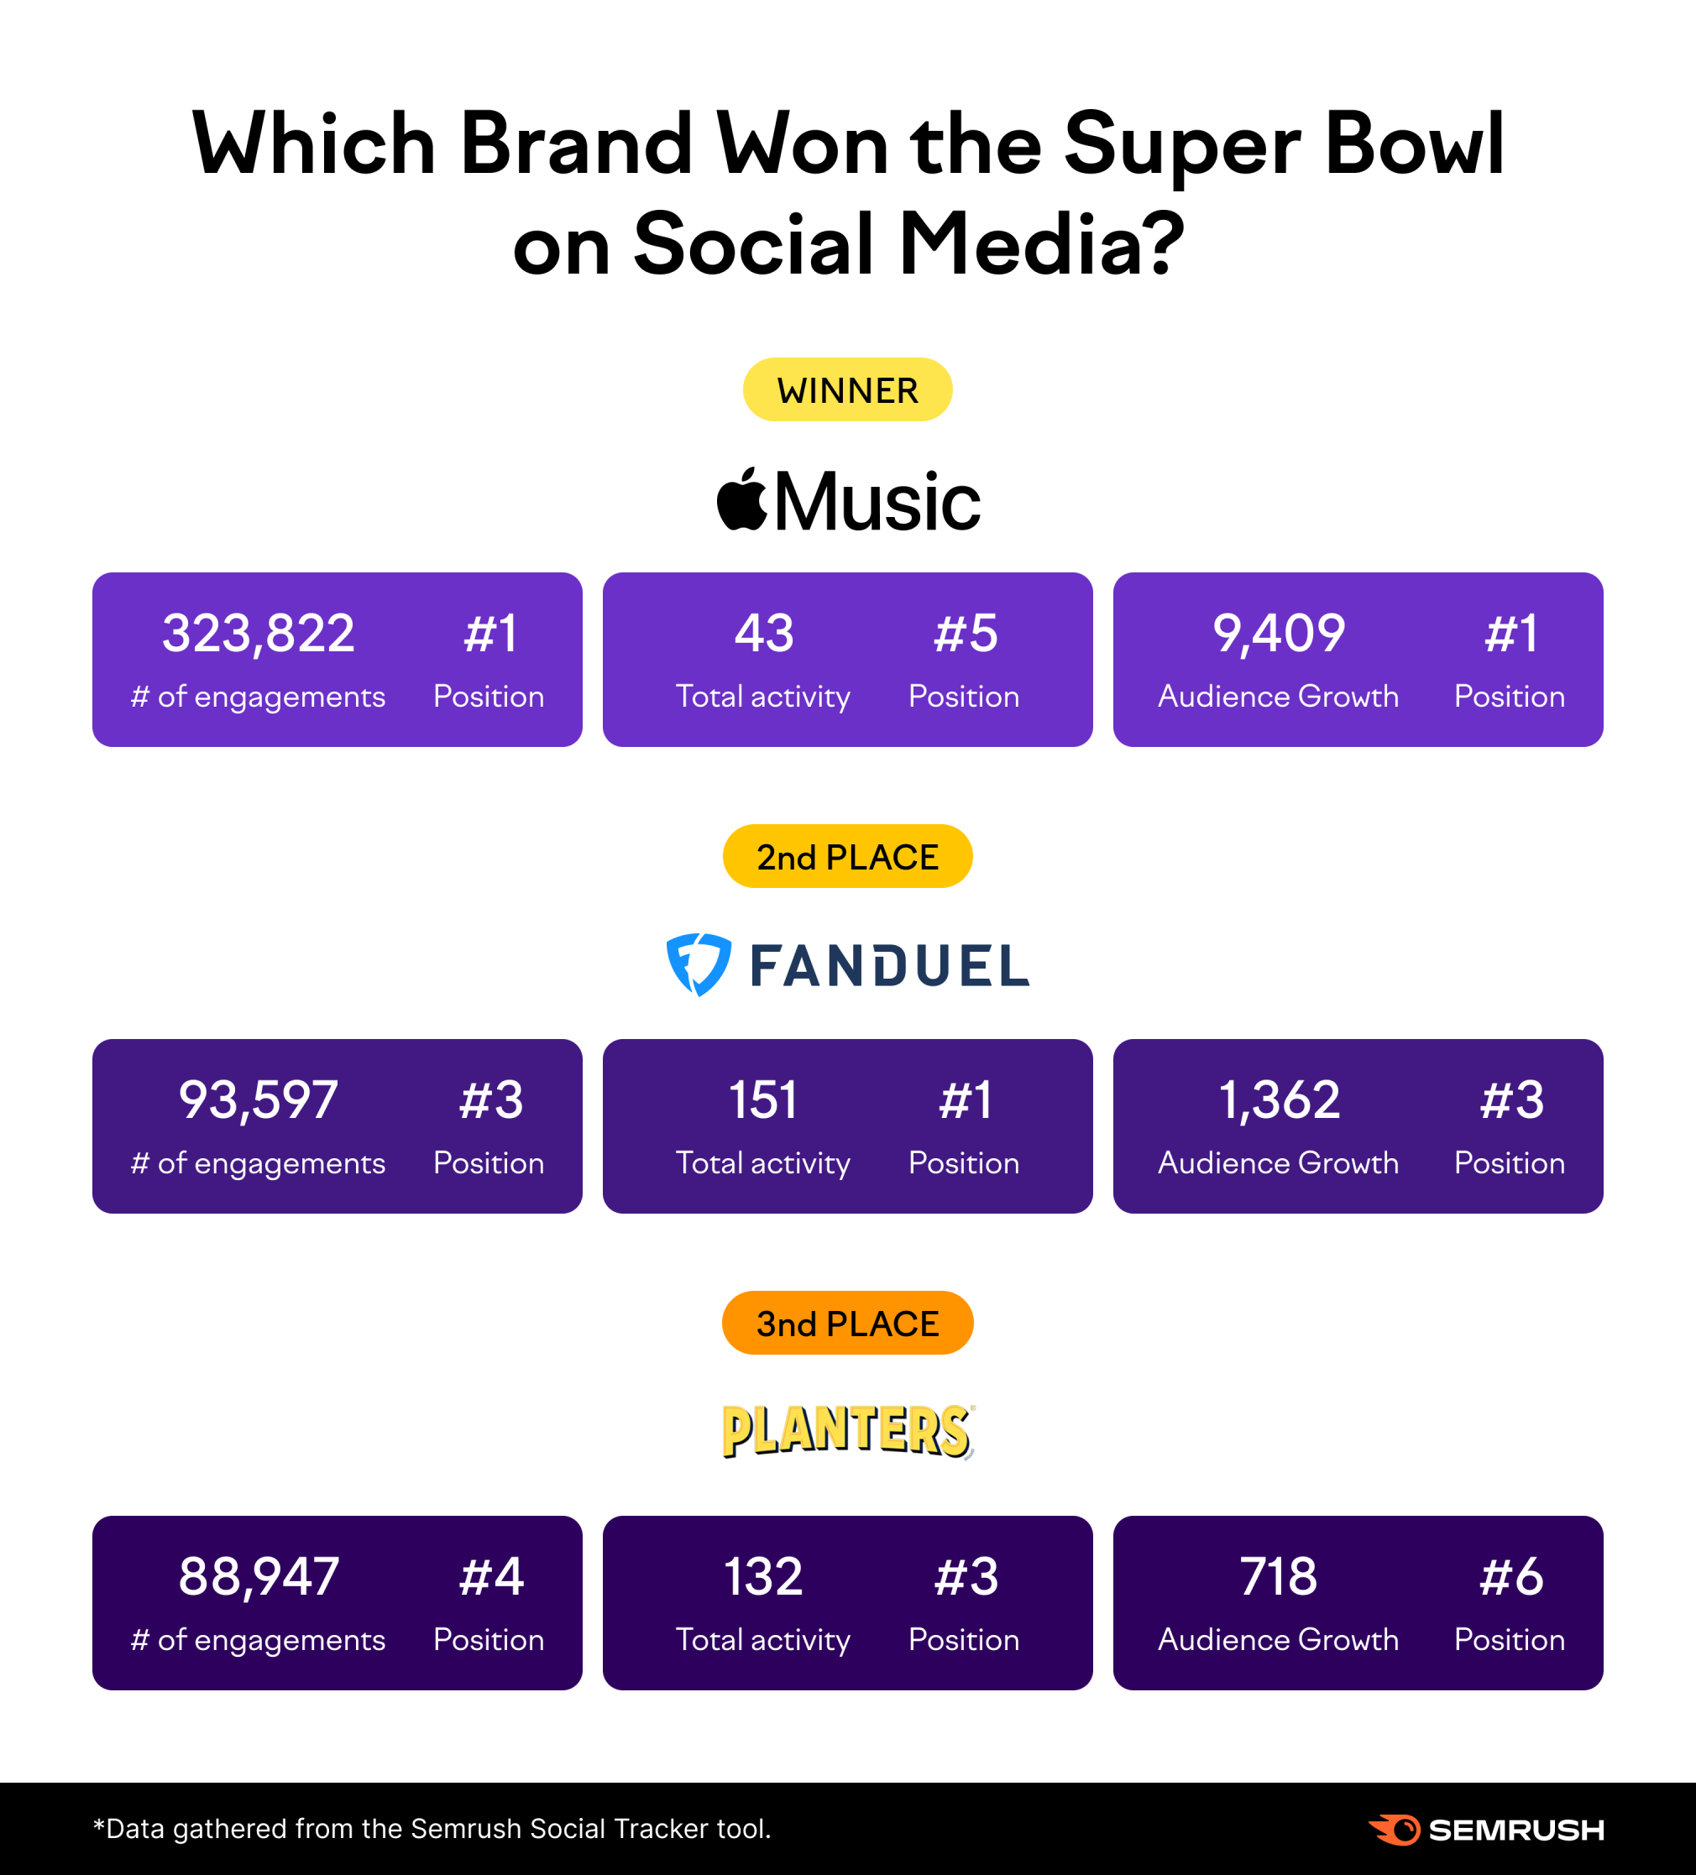The height and width of the screenshot is (1875, 1696).
Task: Click the FanDuel shield logo
Action: pyautogui.click(x=699, y=964)
